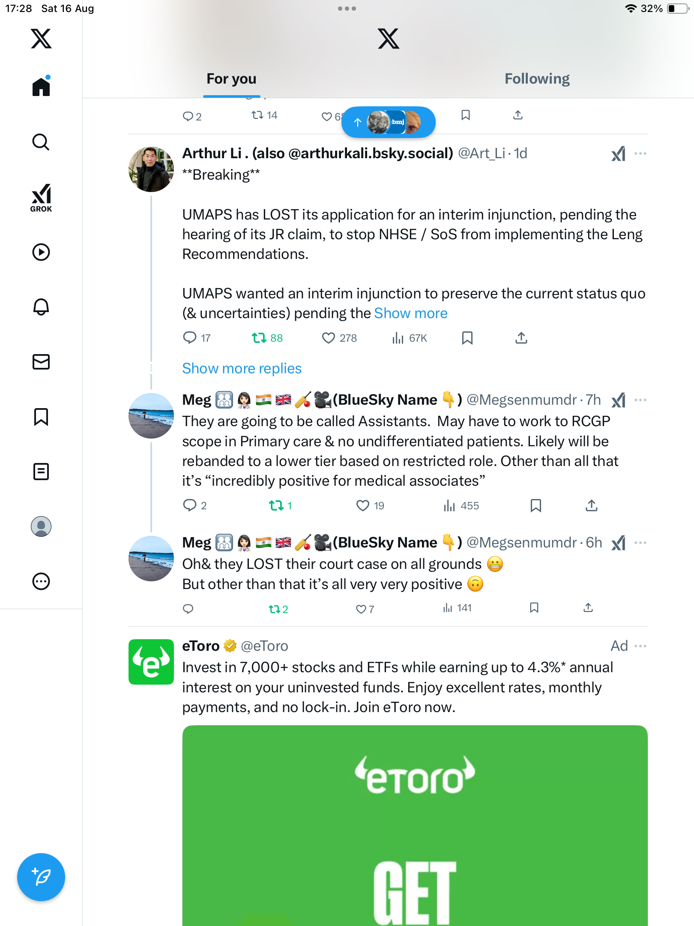Open Grok from the sidebar
The image size is (694, 926).
coord(41,198)
